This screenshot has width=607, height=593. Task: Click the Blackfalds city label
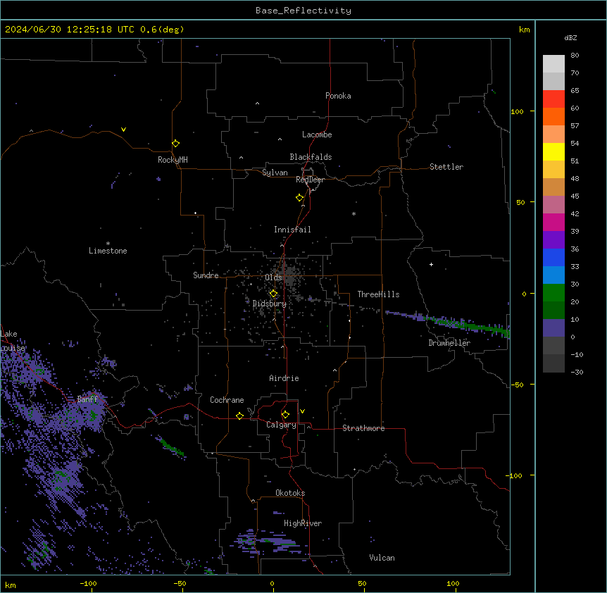pos(311,157)
